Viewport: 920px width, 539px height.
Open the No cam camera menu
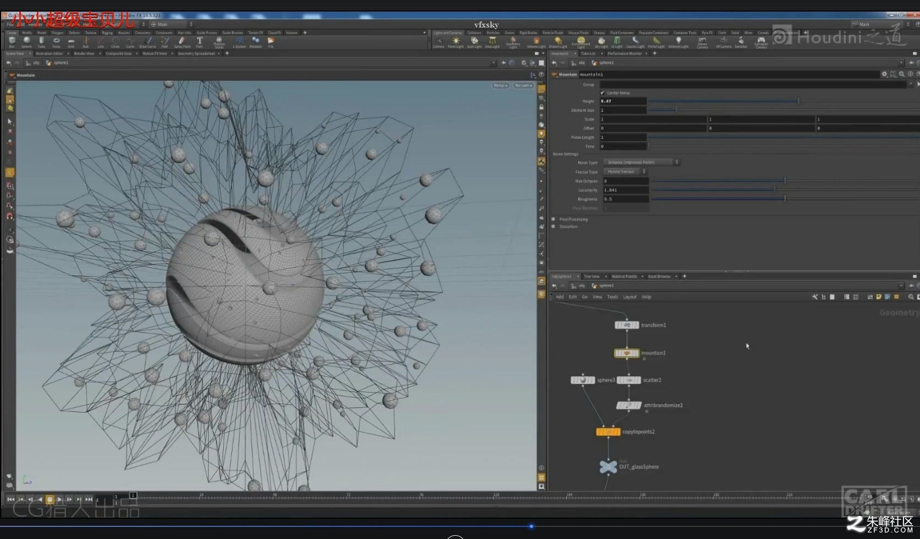tap(523, 85)
